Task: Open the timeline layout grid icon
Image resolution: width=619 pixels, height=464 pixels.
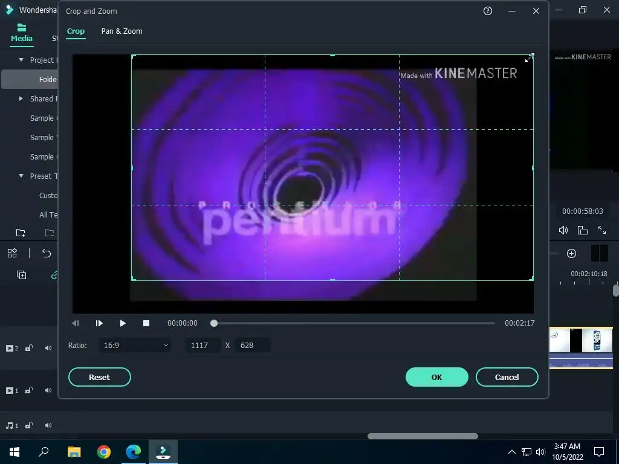Action: (12, 253)
